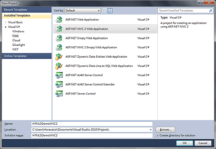The image size is (216, 149).
Task: Select the Web category
Action: [x=15, y=36]
